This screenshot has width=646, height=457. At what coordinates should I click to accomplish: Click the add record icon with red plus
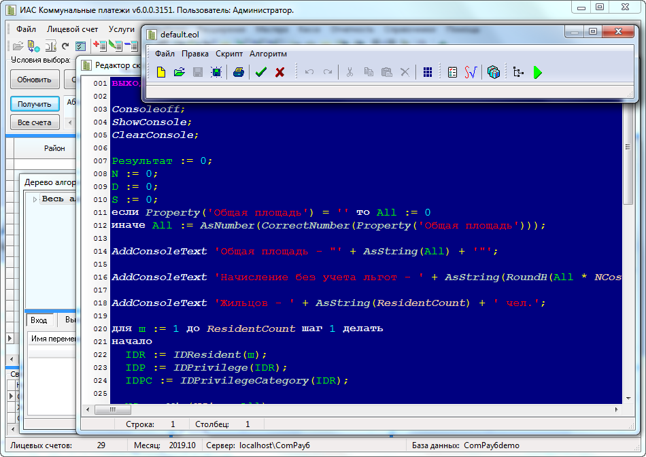[x=100, y=46]
